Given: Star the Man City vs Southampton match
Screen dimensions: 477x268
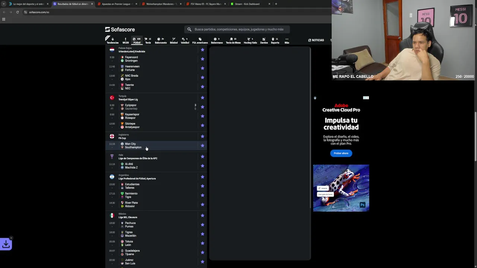Looking at the screenshot, I should (202, 146).
